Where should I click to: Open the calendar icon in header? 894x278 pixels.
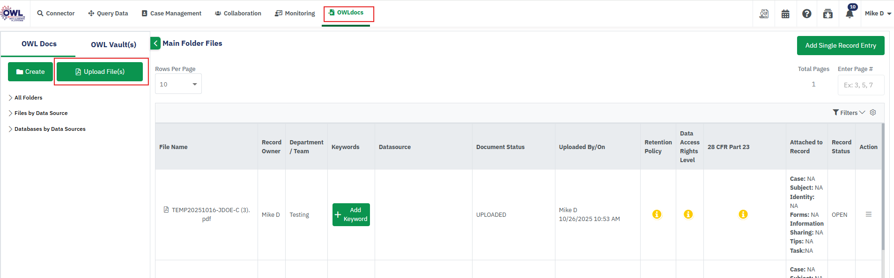tap(785, 14)
